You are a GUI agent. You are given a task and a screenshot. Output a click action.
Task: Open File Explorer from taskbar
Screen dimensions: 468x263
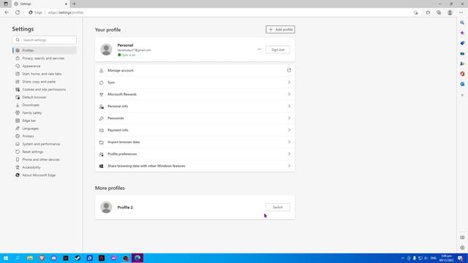pos(30,258)
